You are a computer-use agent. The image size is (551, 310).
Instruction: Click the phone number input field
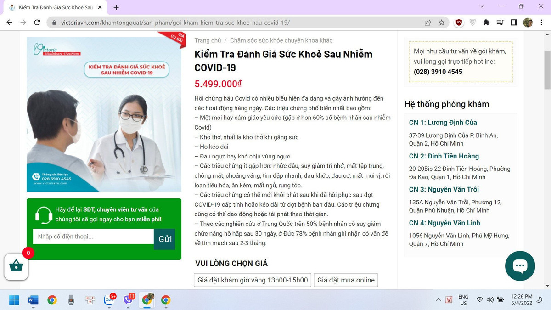tap(93, 237)
